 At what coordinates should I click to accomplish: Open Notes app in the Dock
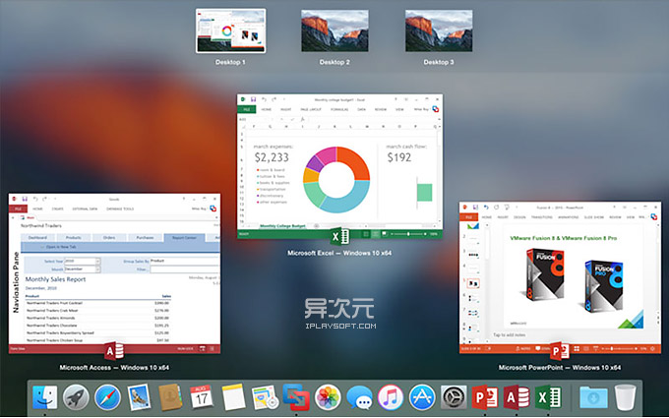[x=233, y=397]
